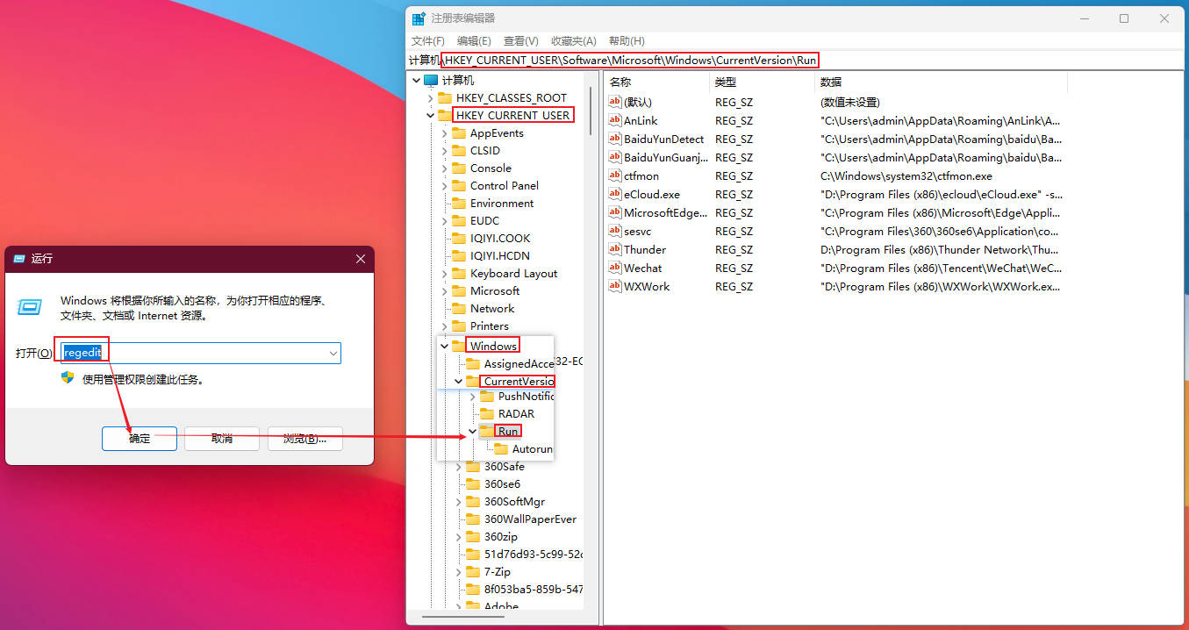Click the Control Panel folder icon

pos(459,186)
